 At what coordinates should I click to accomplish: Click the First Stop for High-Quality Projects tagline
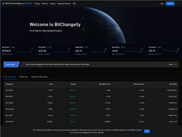(x=46, y=31)
